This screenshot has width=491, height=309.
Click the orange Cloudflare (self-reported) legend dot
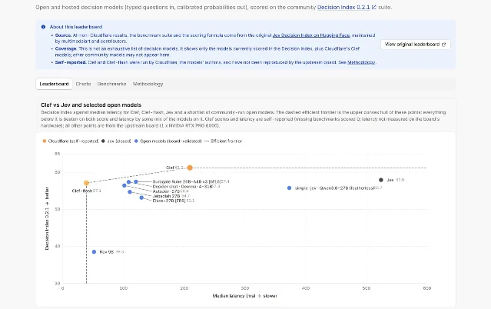pyautogui.click(x=44, y=141)
